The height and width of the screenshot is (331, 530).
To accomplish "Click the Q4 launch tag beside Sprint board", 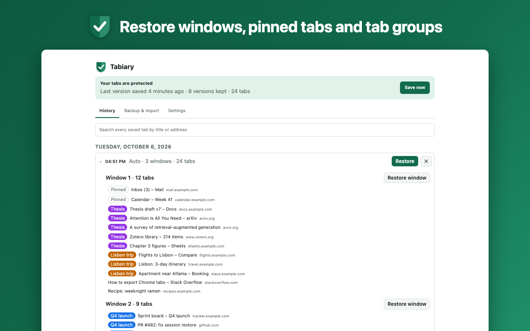I will (122, 316).
